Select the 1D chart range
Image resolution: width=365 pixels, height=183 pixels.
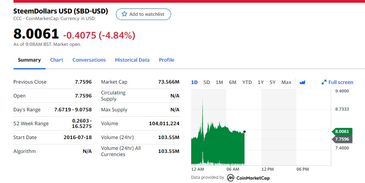(194, 82)
